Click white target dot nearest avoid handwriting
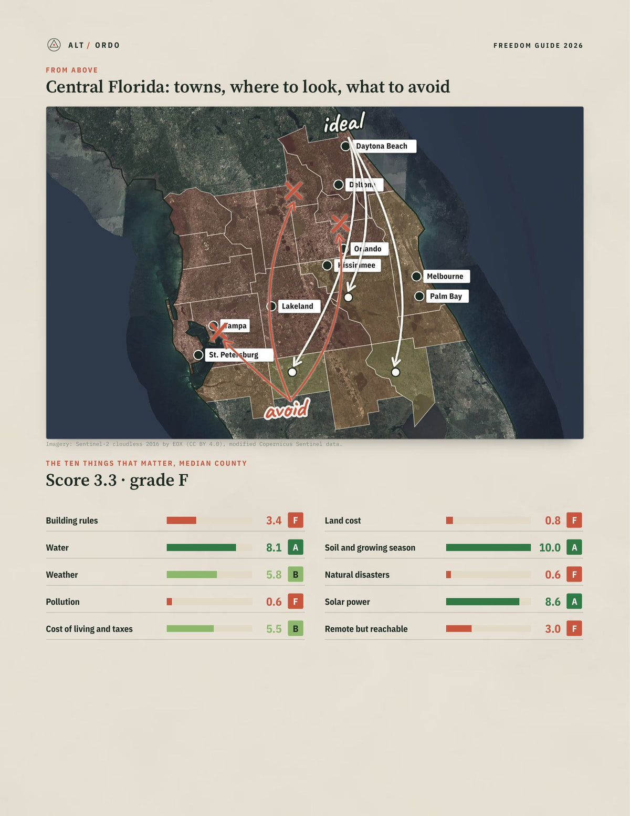630x816 pixels. 292,372
